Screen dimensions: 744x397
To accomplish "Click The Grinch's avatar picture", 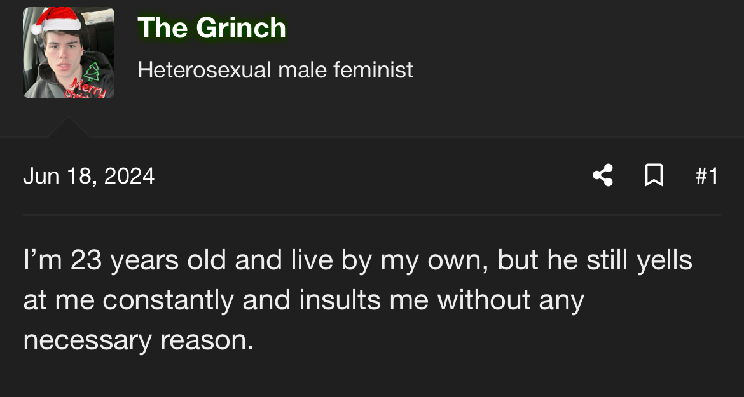I will pyautogui.click(x=69, y=53).
